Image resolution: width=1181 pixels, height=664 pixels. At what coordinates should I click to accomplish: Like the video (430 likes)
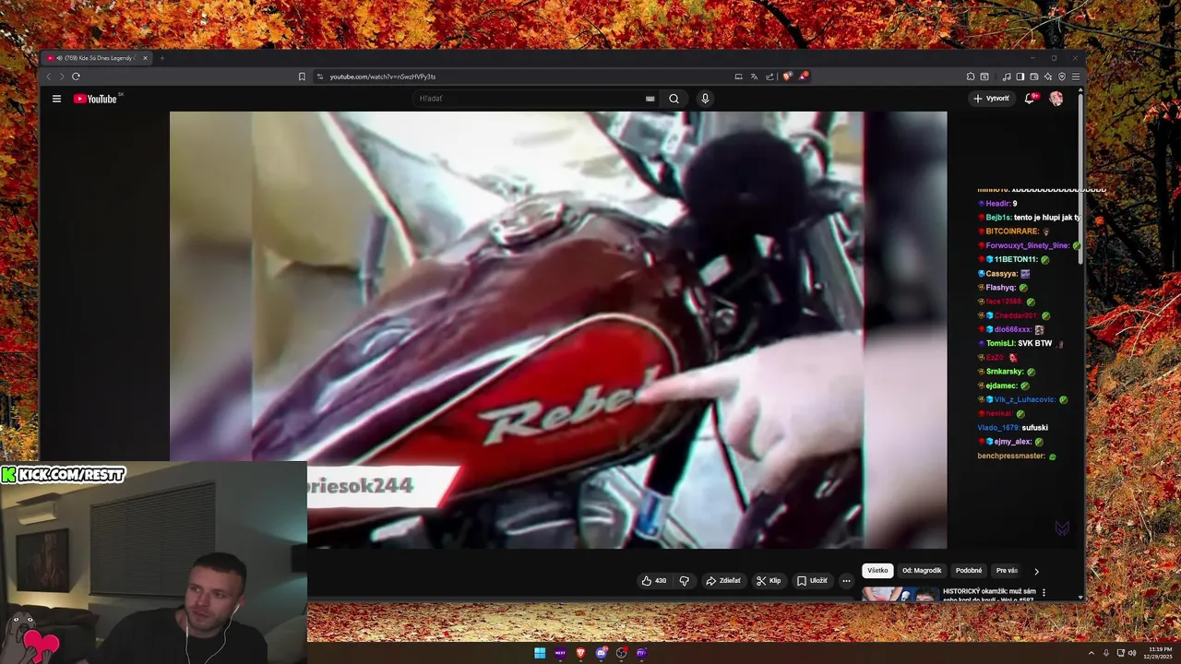(x=654, y=581)
